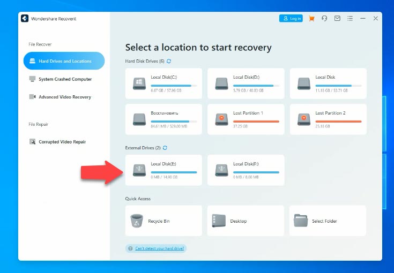Screen dimensions: 394x273
Task: Click the Select Folder label
Action: click(324, 221)
